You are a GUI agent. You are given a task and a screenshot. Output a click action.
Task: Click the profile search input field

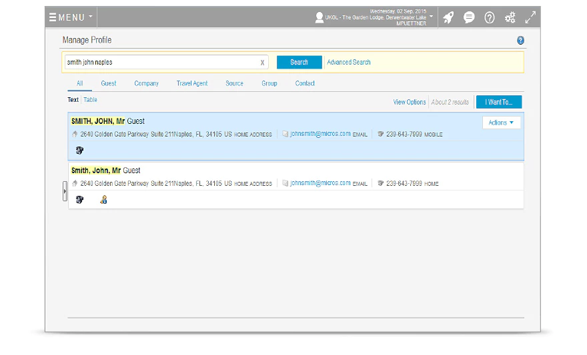pos(160,63)
